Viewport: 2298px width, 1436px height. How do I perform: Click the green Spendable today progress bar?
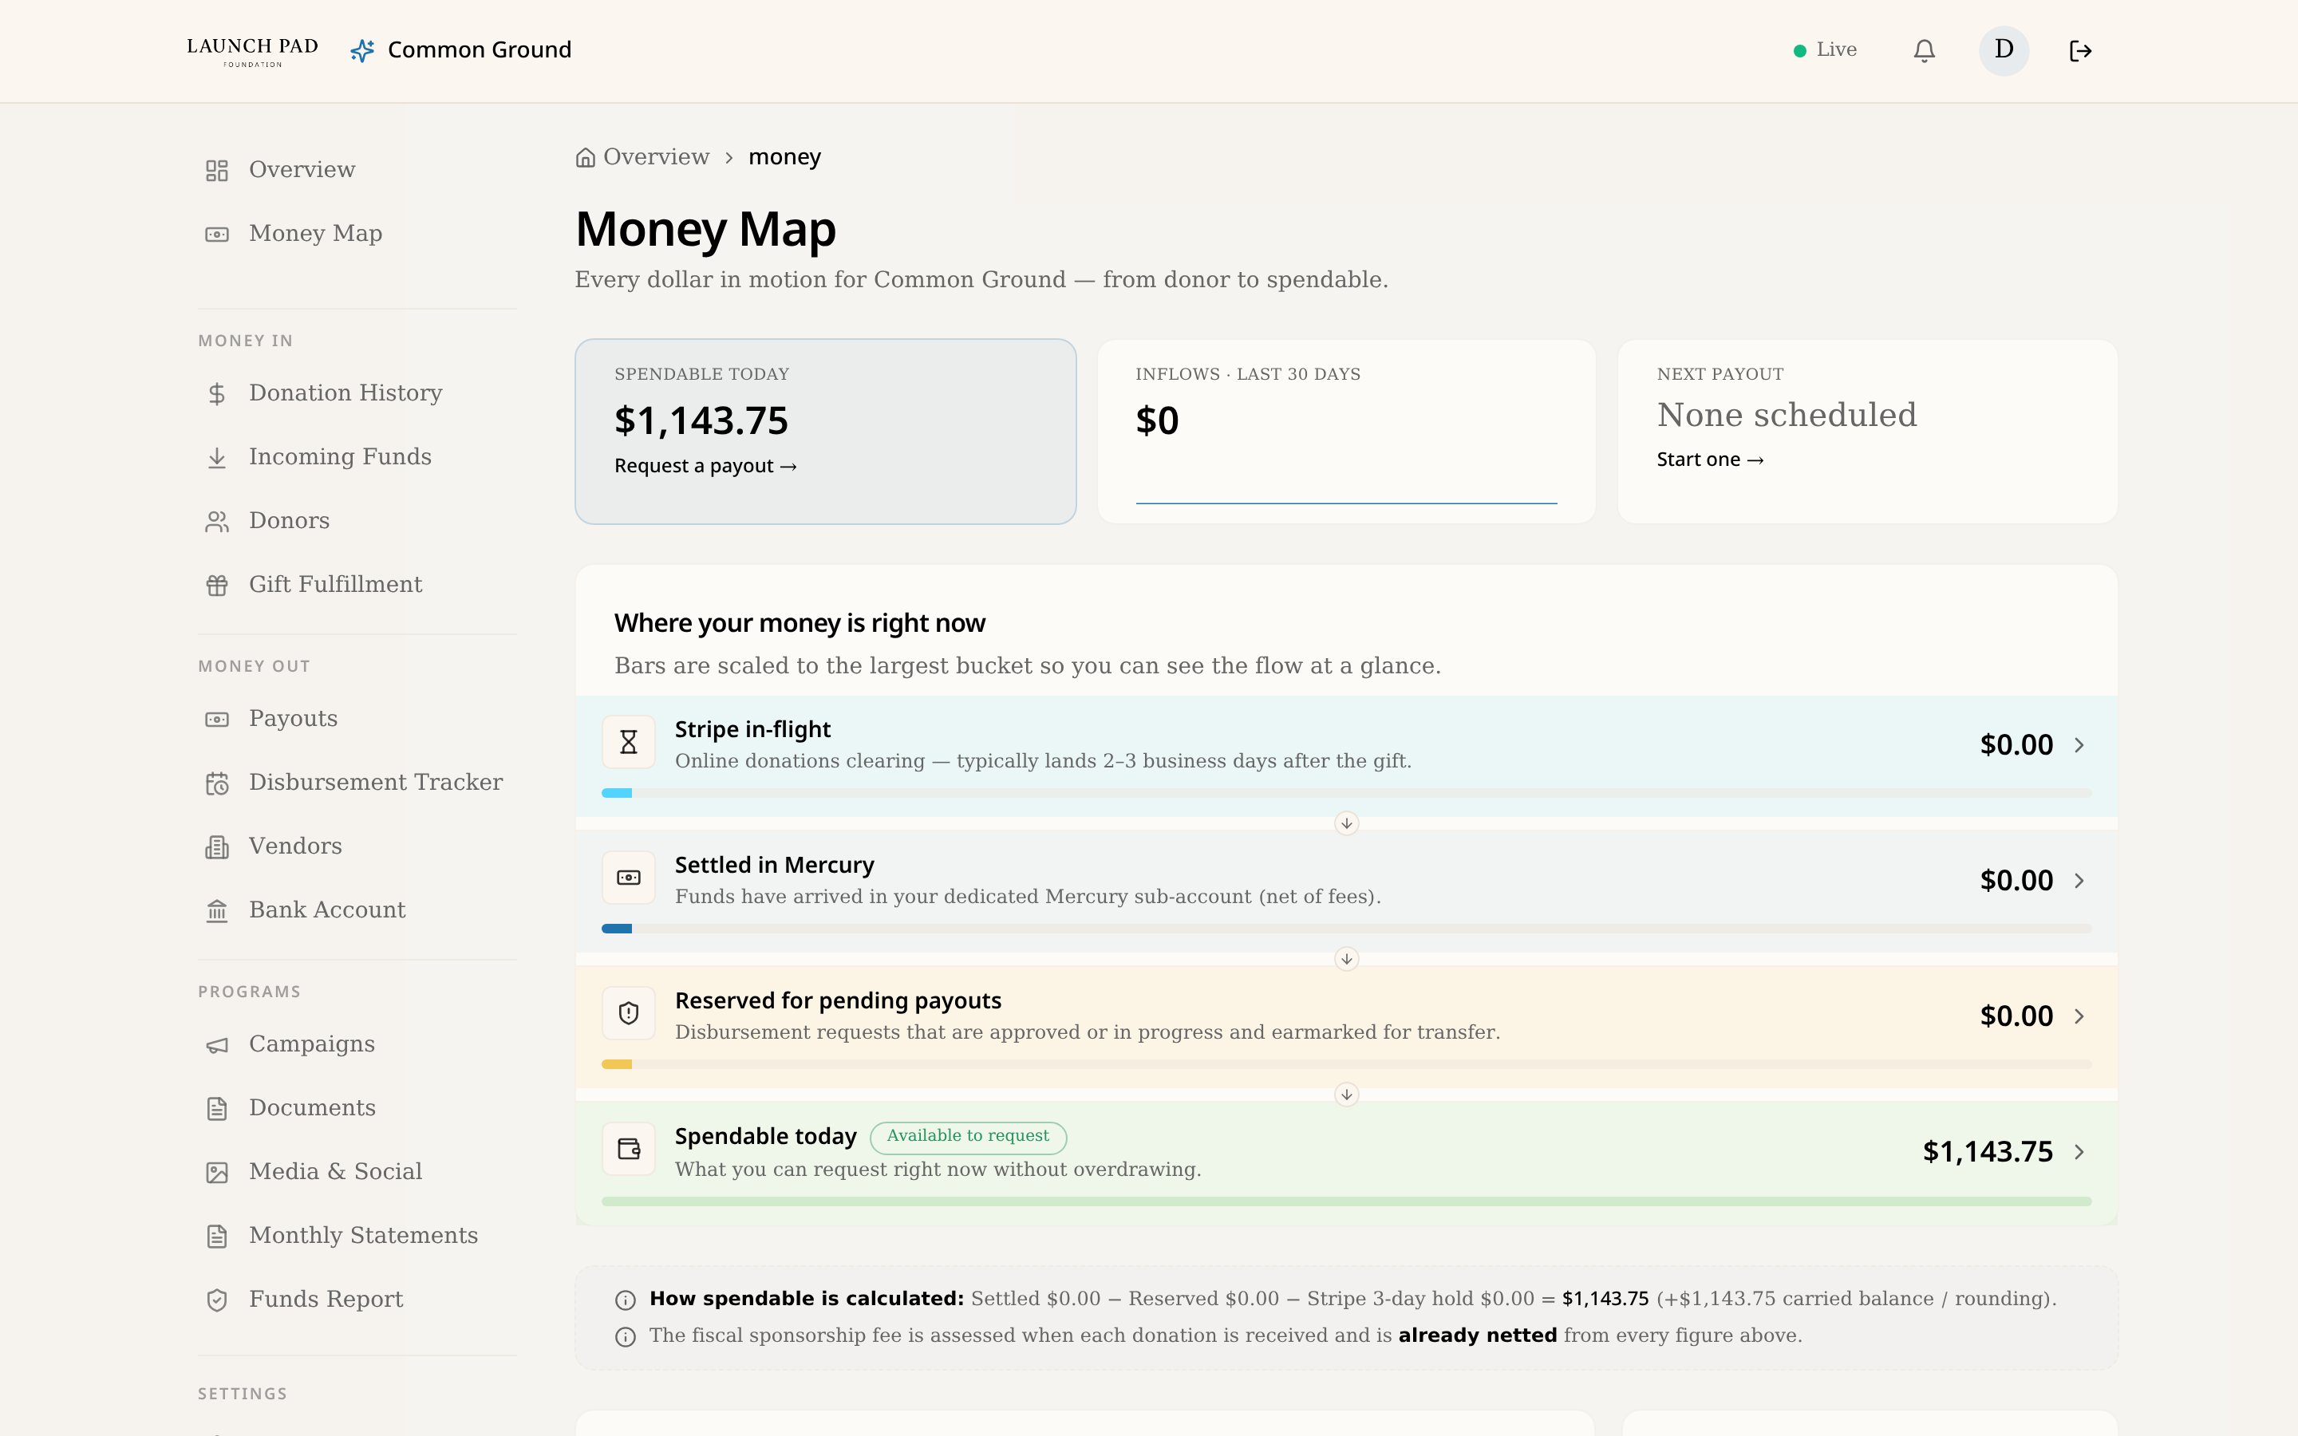[1347, 1201]
